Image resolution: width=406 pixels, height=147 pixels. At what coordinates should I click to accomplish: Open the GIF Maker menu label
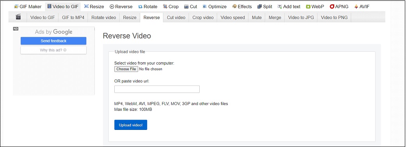click(30, 7)
